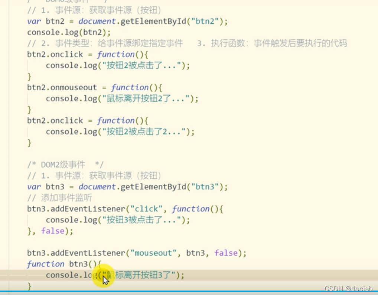The image size is (378, 295).
Task: Click the comment starting '// 2. 事件类型'
Action: (187, 43)
